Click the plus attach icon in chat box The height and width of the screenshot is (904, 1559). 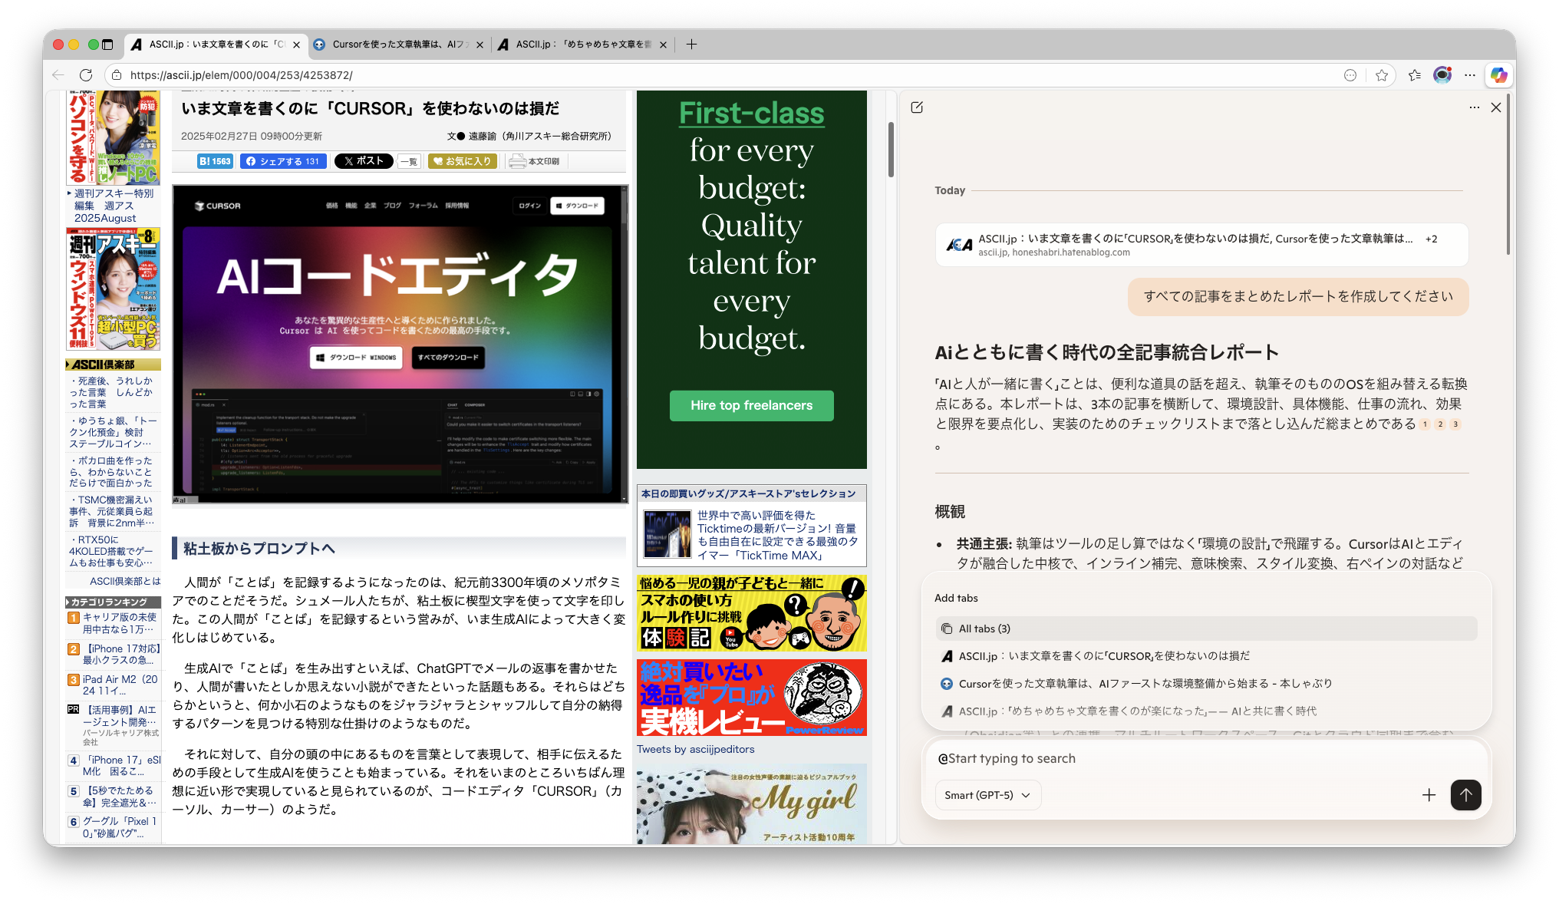coord(1429,795)
